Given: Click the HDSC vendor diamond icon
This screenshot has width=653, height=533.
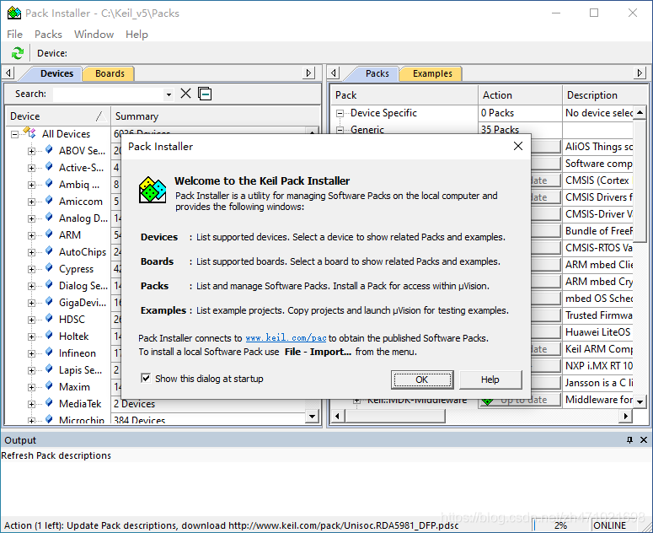Looking at the screenshot, I should click(x=49, y=319).
